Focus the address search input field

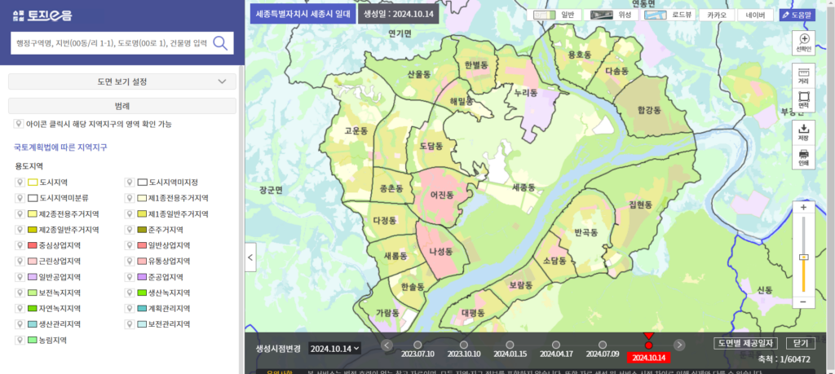[x=111, y=43]
